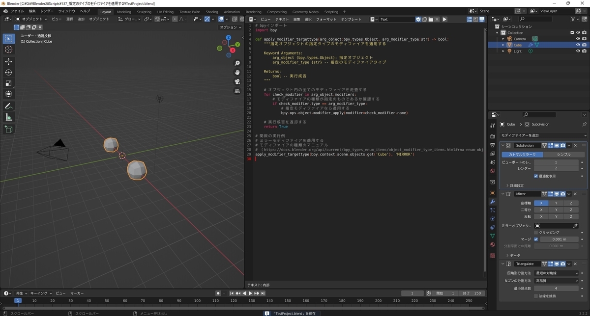Hide Cube in viewport via eye icon
The image size is (590, 316).
(x=578, y=45)
